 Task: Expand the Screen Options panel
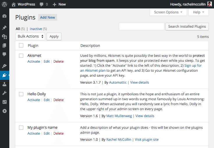tap(168, 12)
